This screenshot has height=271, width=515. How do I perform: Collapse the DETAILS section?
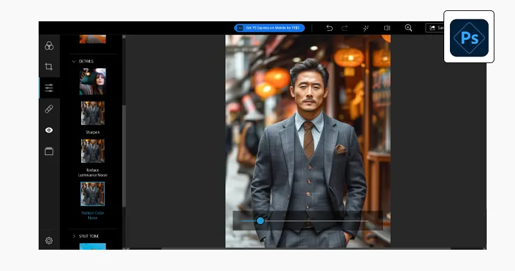[x=74, y=61]
